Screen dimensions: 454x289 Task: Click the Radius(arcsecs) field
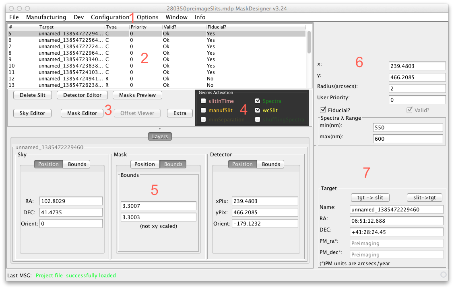[x=417, y=88]
